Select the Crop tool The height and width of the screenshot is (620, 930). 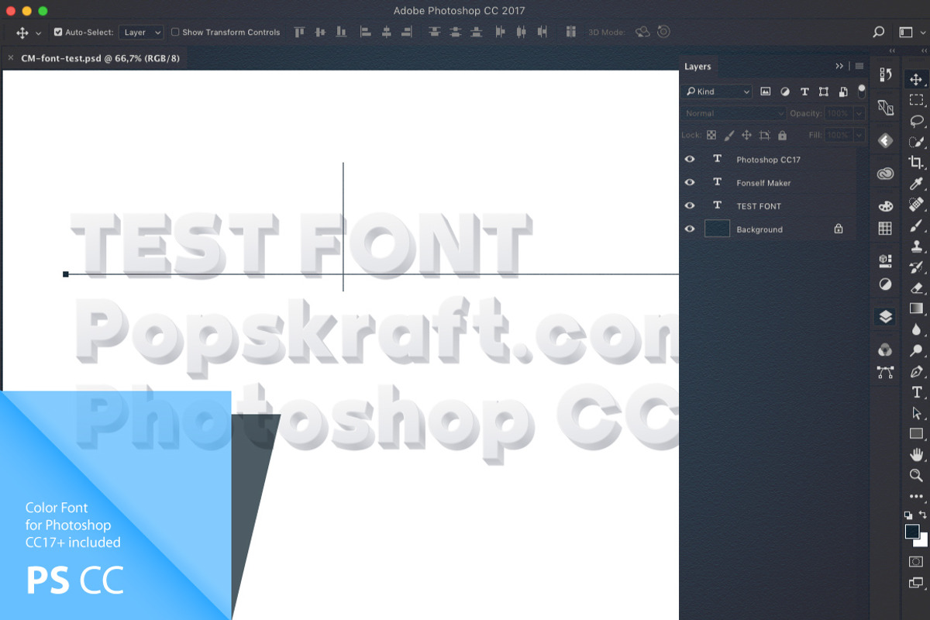point(916,163)
